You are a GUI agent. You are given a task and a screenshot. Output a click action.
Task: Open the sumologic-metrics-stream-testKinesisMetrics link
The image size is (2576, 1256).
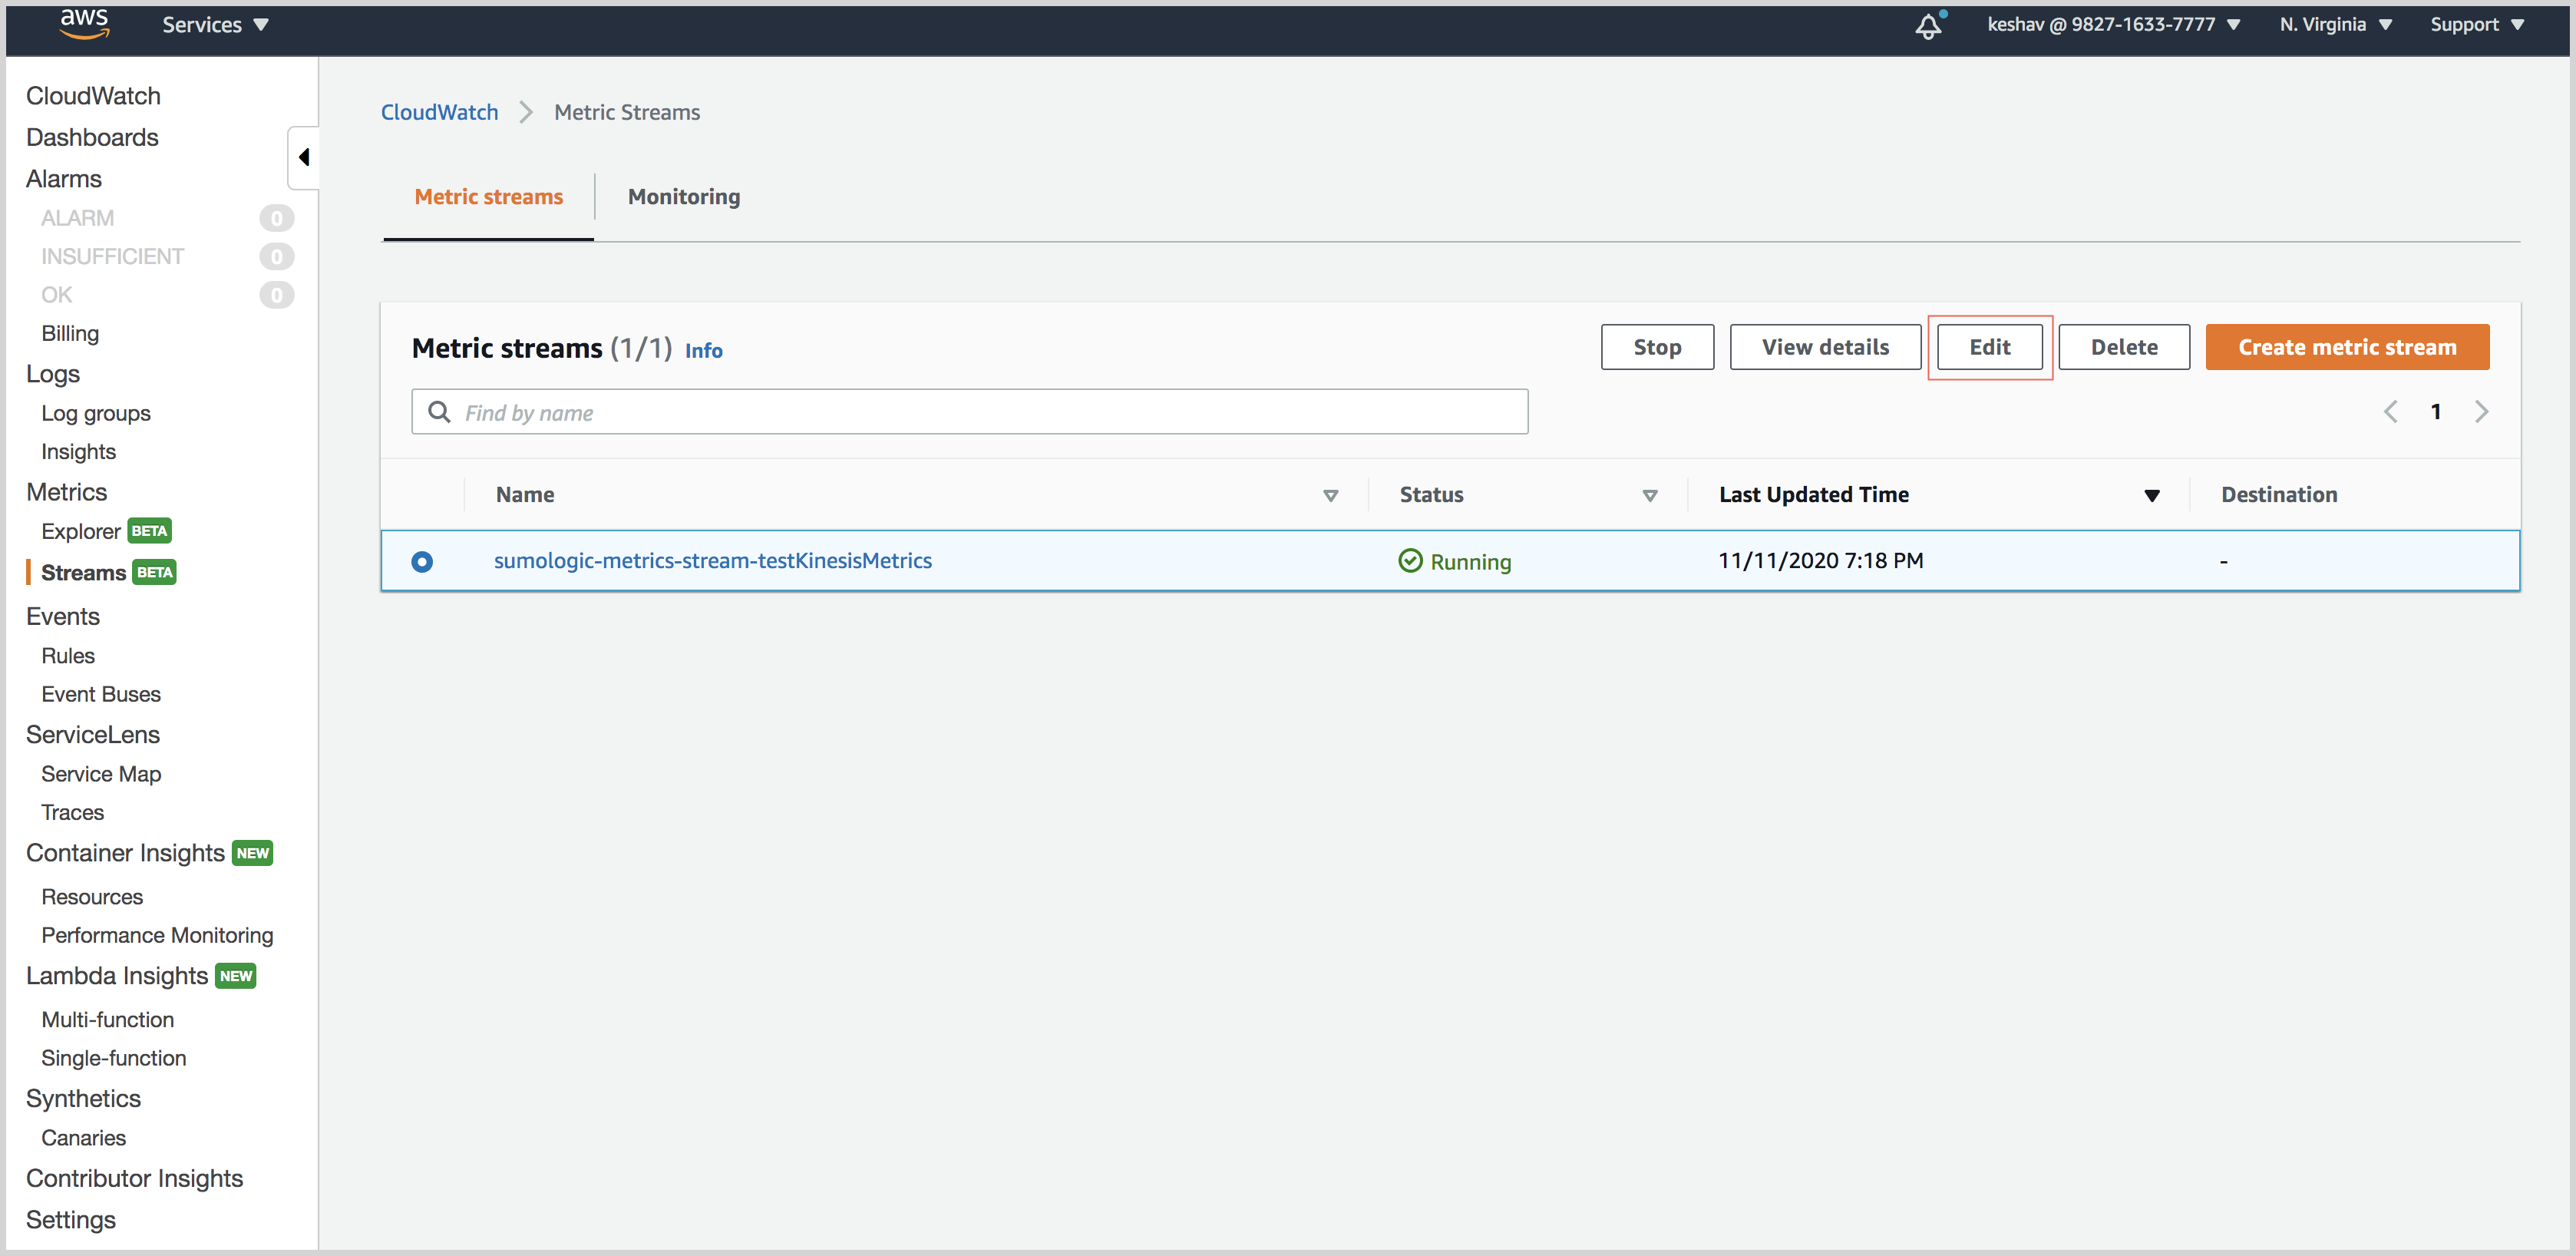pos(712,561)
